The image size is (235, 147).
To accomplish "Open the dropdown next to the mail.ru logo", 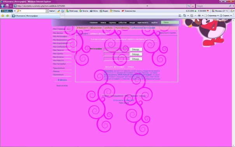I will pyautogui.click(x=15, y=11).
